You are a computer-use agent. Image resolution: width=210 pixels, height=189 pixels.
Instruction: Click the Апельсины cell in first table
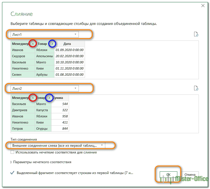[44, 56]
